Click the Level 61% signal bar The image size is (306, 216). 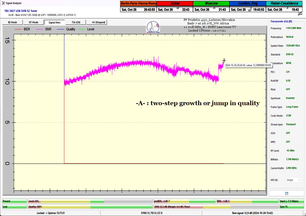[90, 201]
